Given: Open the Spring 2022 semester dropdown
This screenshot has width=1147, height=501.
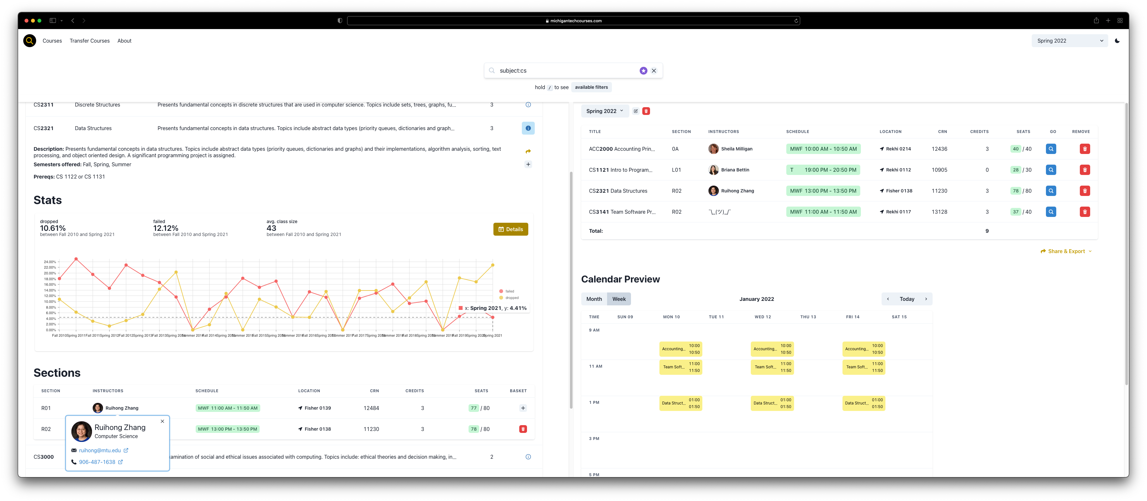Looking at the screenshot, I should [1069, 41].
